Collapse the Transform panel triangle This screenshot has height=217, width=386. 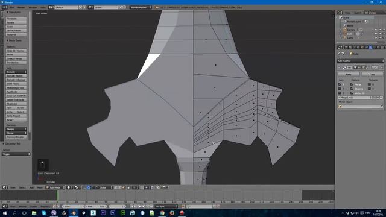7,12
